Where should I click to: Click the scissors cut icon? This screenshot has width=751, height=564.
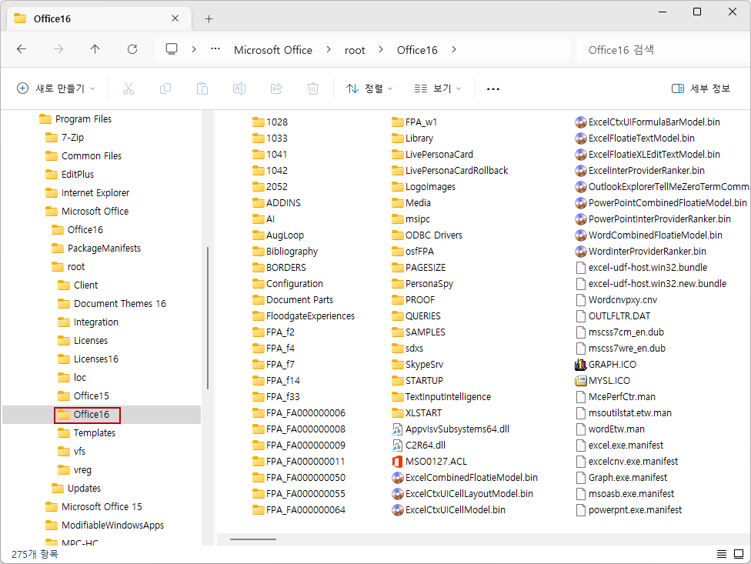pos(129,88)
